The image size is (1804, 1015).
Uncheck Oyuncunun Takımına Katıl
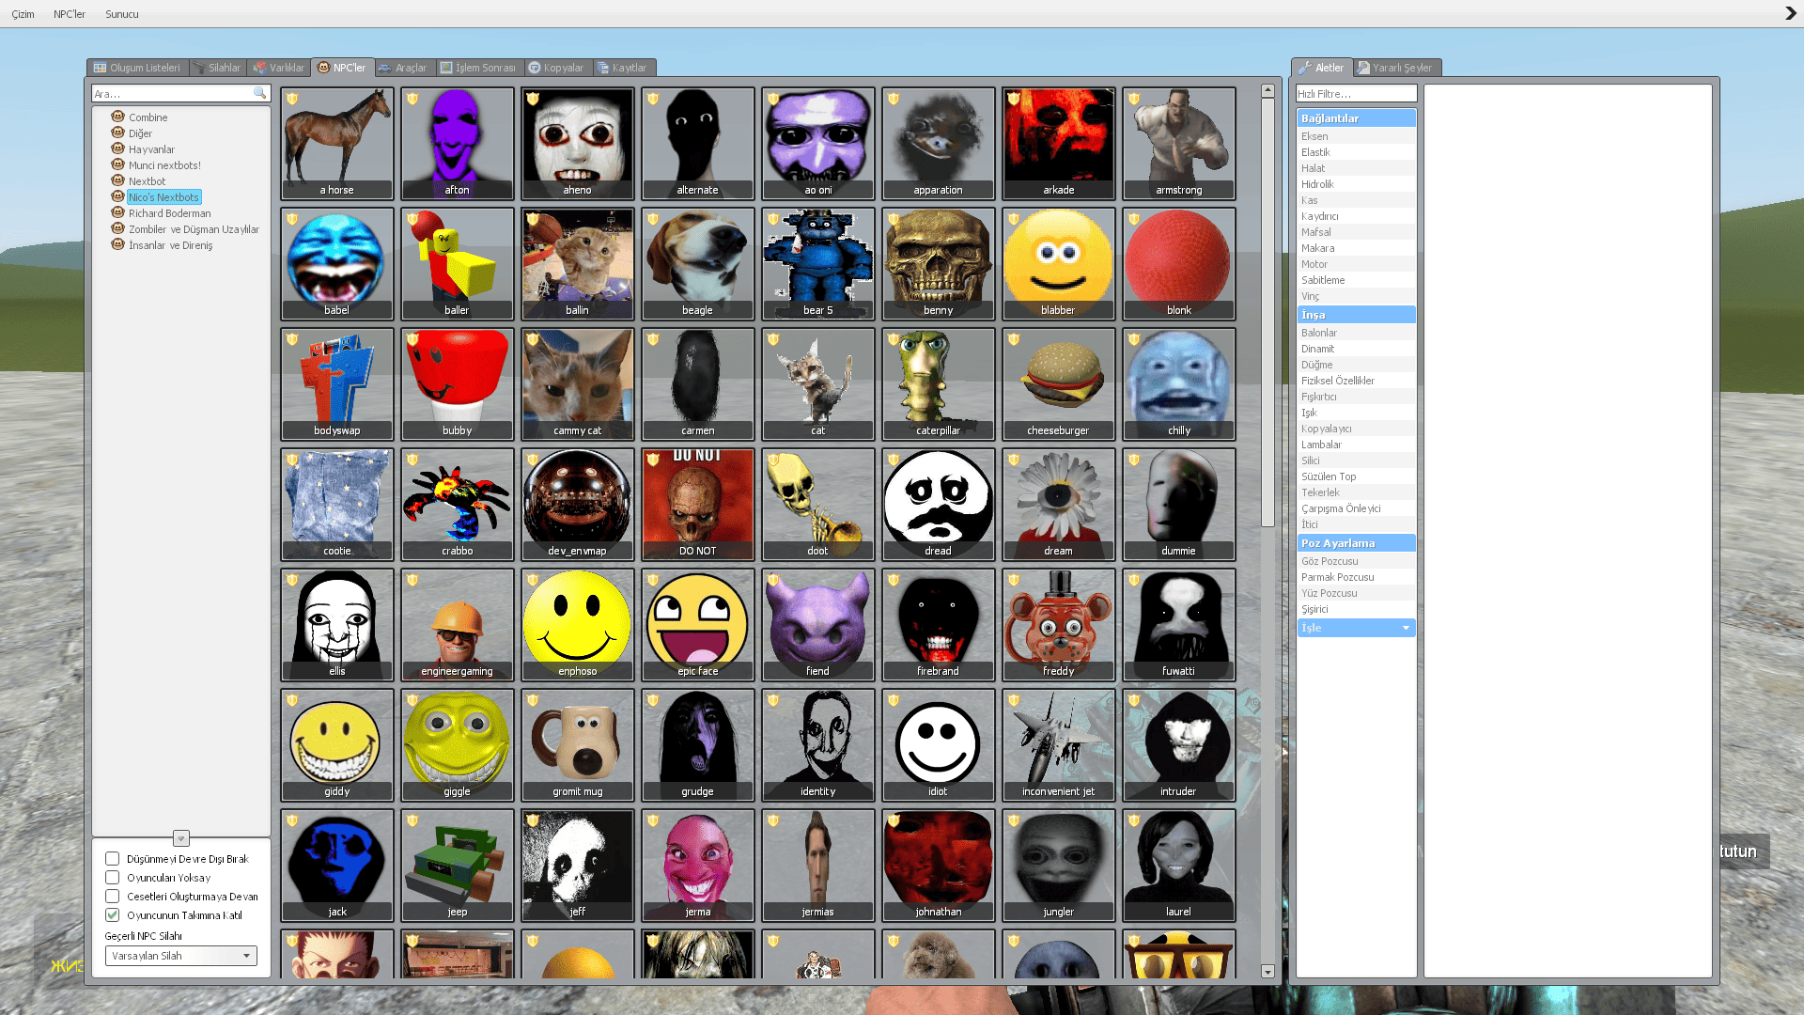[113, 915]
